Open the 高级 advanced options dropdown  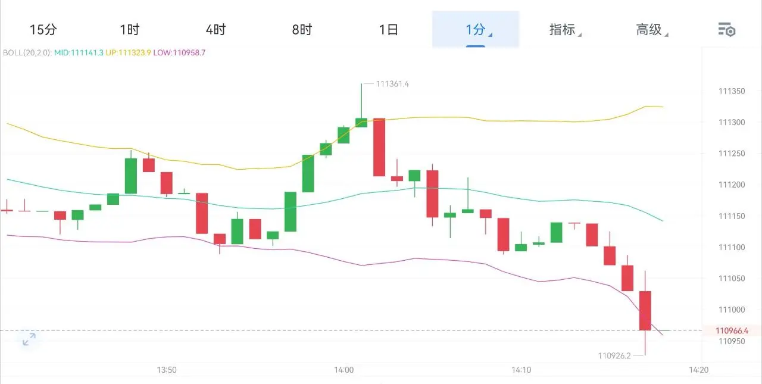[x=651, y=29]
